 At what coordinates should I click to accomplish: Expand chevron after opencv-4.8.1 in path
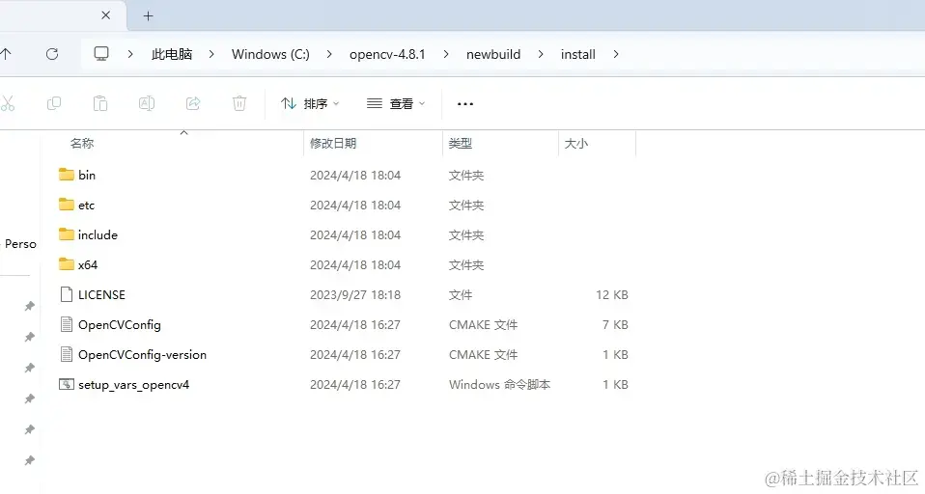point(446,54)
